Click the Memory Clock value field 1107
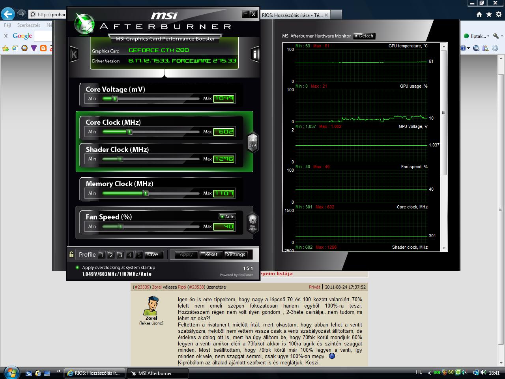This screenshot has height=379, width=505. (x=224, y=193)
